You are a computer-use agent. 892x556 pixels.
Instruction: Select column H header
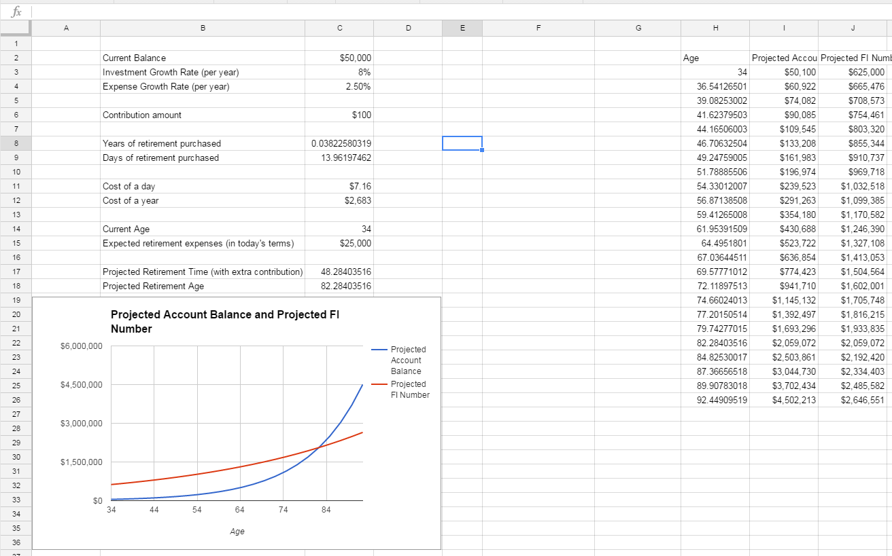(715, 28)
